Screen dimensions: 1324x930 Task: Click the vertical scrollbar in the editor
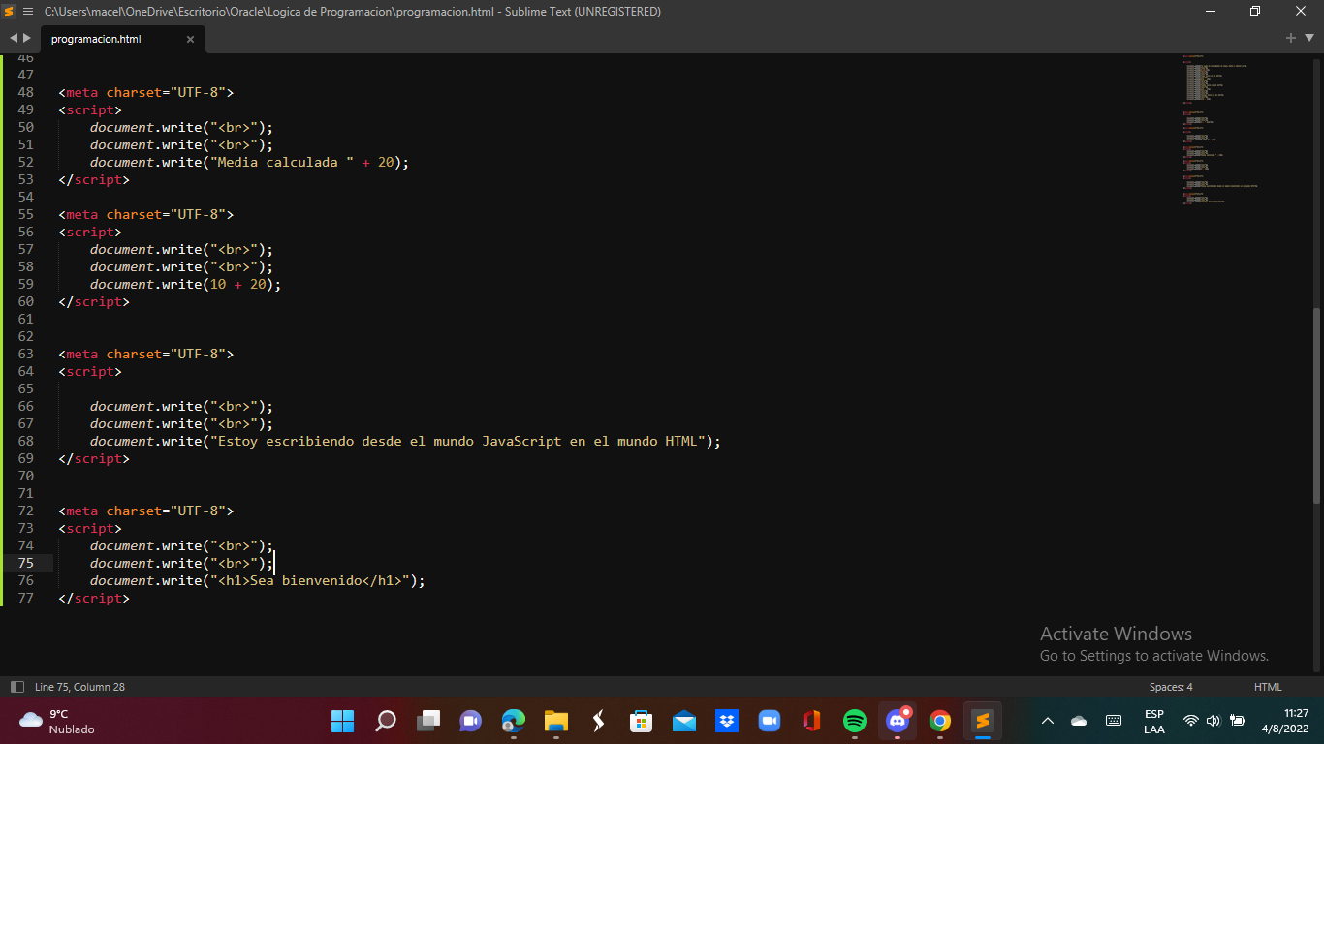point(1316,405)
